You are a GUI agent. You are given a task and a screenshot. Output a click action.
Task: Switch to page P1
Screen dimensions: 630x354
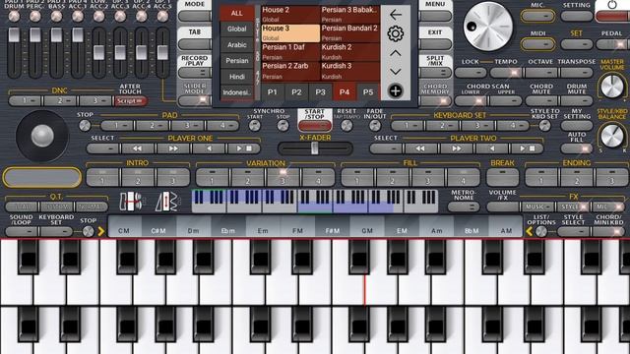pos(273,91)
